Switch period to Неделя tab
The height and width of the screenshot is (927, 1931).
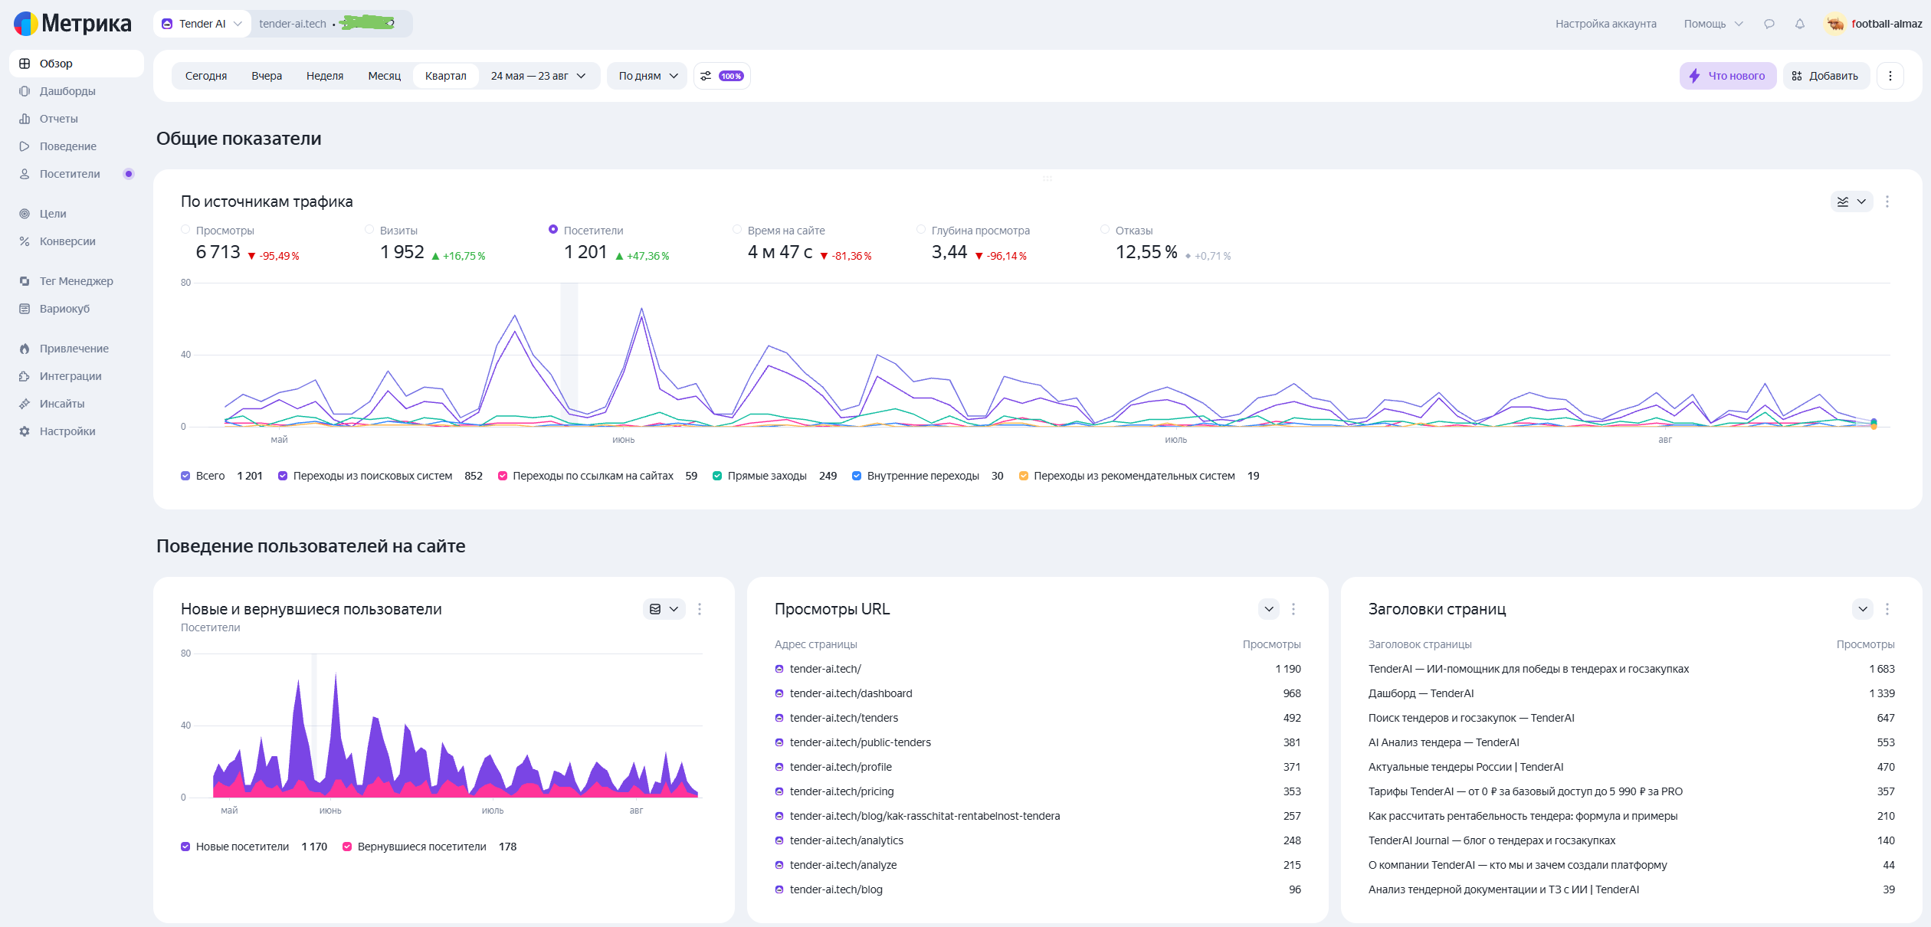click(325, 76)
